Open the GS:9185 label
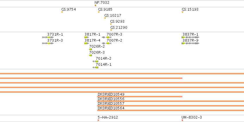Screen dimensions: 244x122 105,9
